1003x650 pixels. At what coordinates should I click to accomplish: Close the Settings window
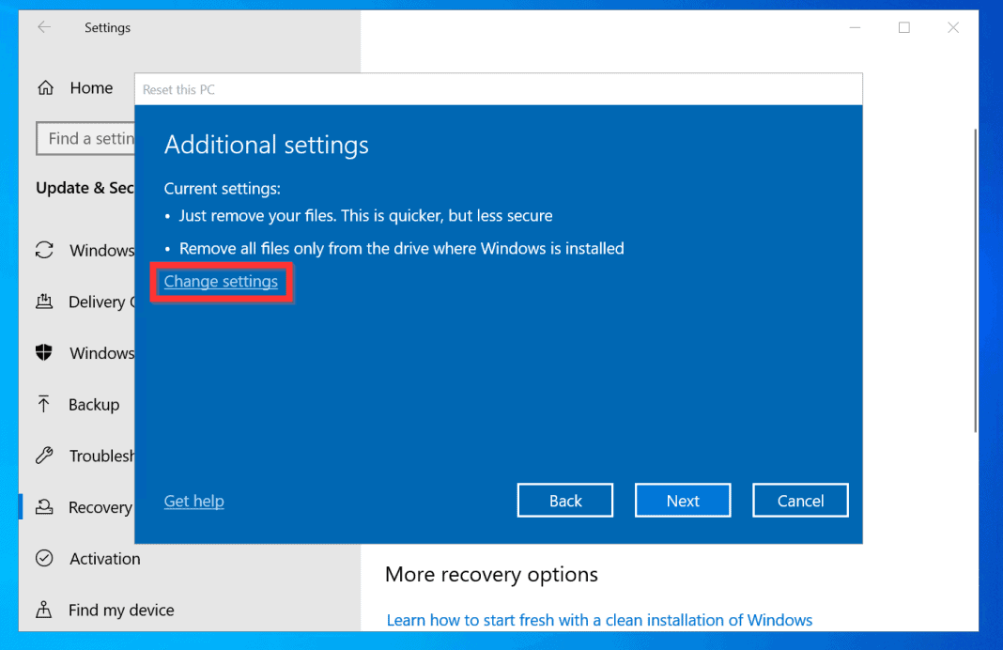[x=952, y=28]
